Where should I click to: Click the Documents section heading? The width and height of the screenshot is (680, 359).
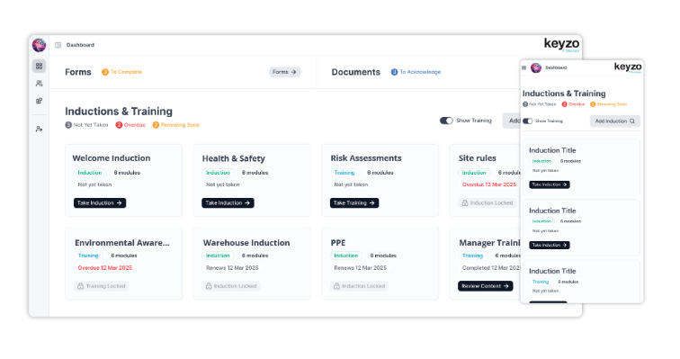pos(356,72)
